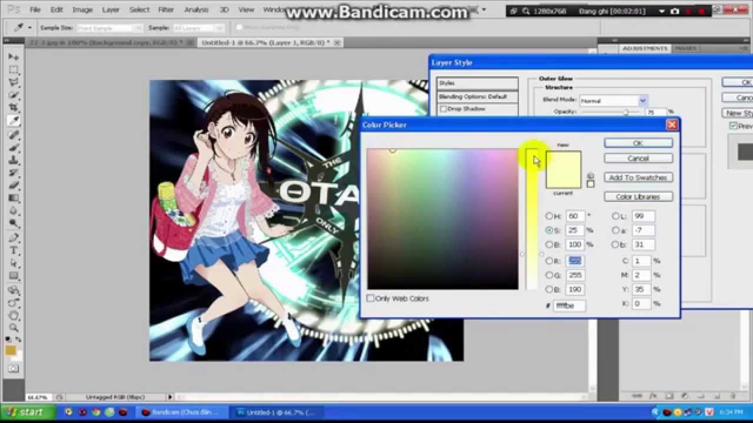
Task: Click the Add To Swatches button
Action: point(638,177)
